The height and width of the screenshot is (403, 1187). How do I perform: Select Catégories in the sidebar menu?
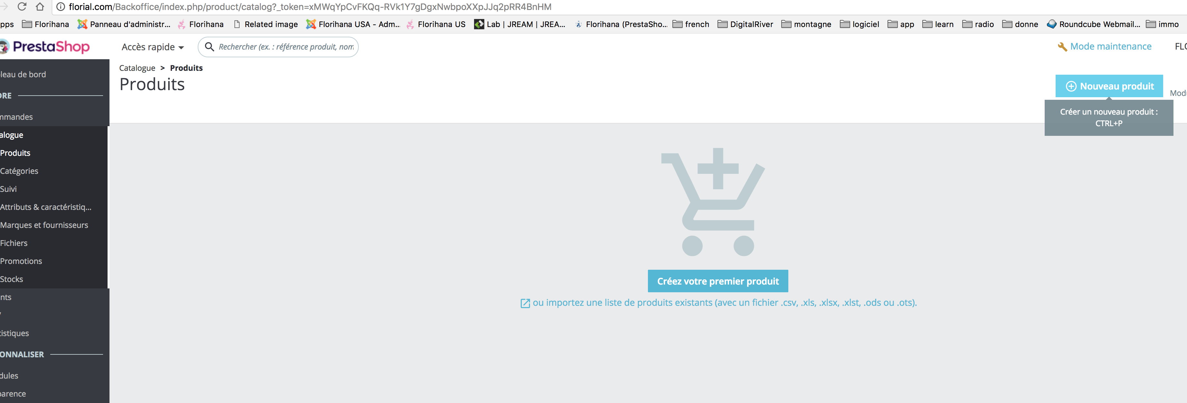(x=19, y=171)
